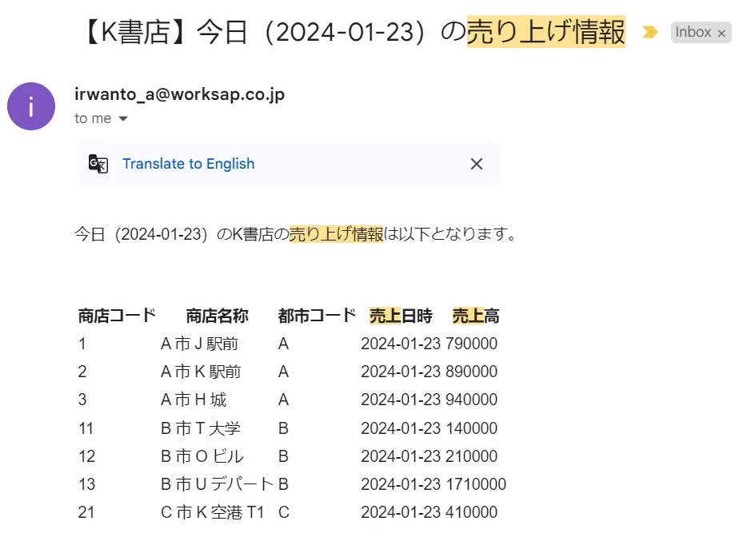The width and height of the screenshot is (747, 553).
Task: Remove the Inbox label via its x
Action: 721,32
